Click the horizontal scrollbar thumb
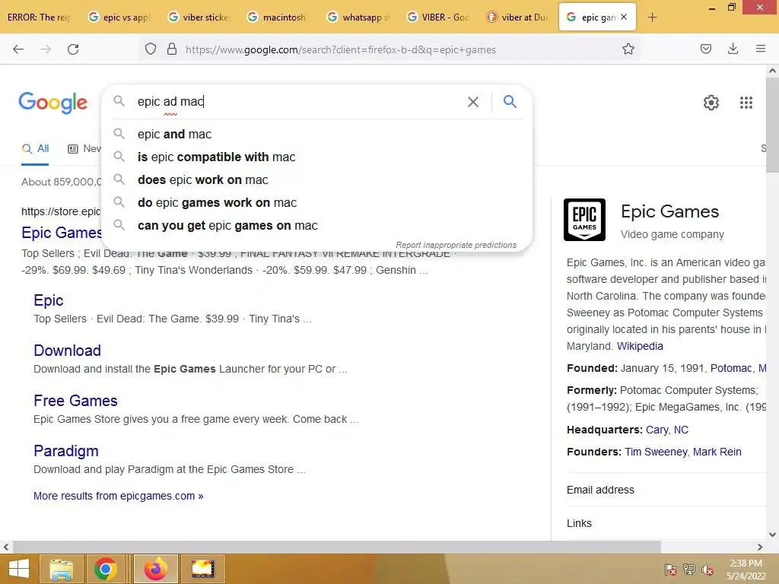 pos(337,547)
